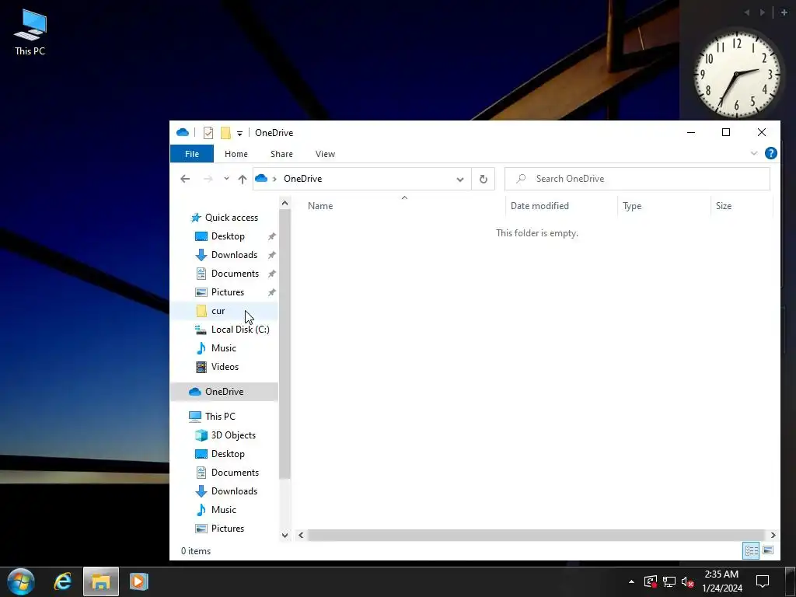This screenshot has height=597, width=796.
Task: Open 3D Objects under This PC
Action: (x=233, y=435)
